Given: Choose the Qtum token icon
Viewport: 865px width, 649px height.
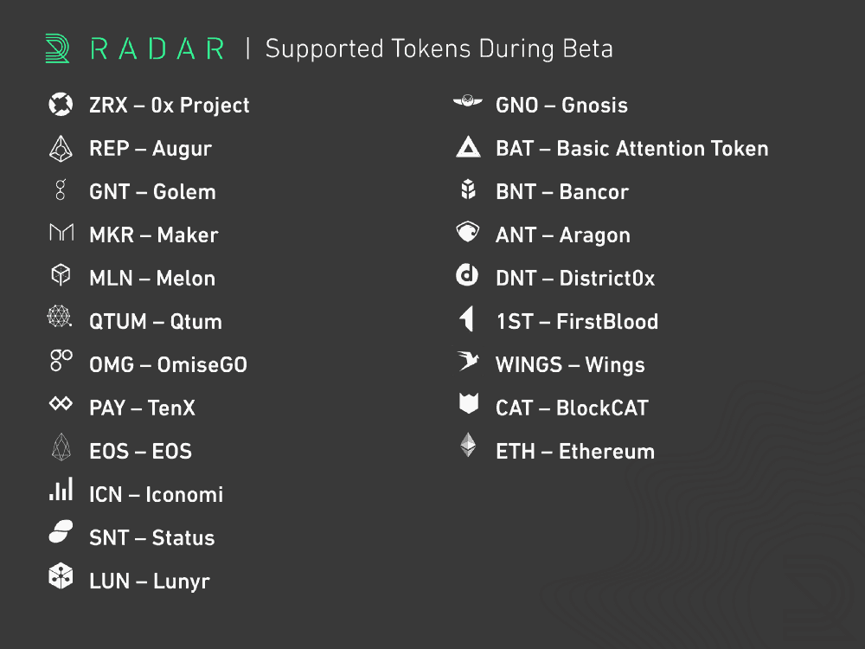Looking at the screenshot, I should point(60,316).
